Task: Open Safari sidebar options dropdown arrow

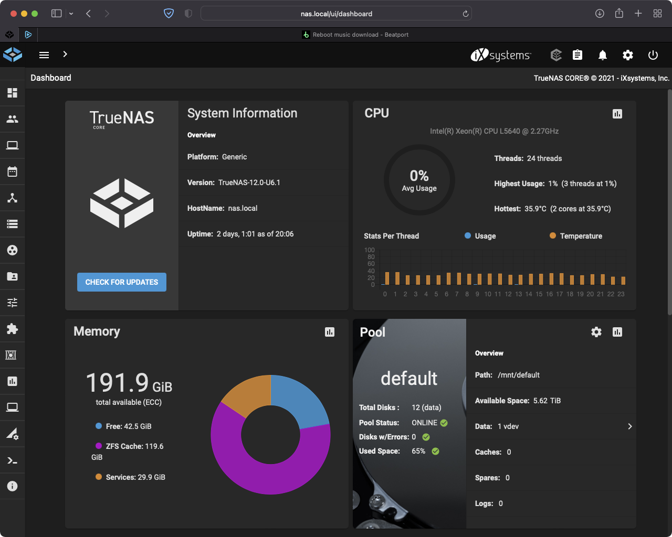Action: [71, 14]
